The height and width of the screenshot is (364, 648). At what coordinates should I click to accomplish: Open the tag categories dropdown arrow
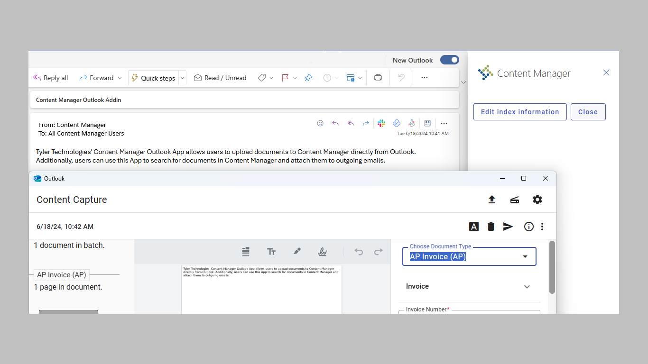271,78
